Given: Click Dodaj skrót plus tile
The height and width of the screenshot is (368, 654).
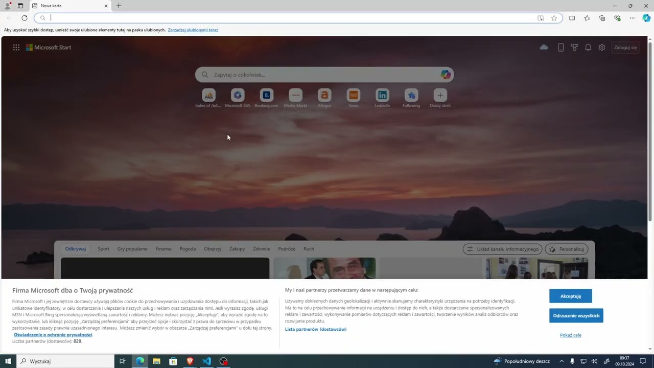Looking at the screenshot, I should [x=440, y=98].
